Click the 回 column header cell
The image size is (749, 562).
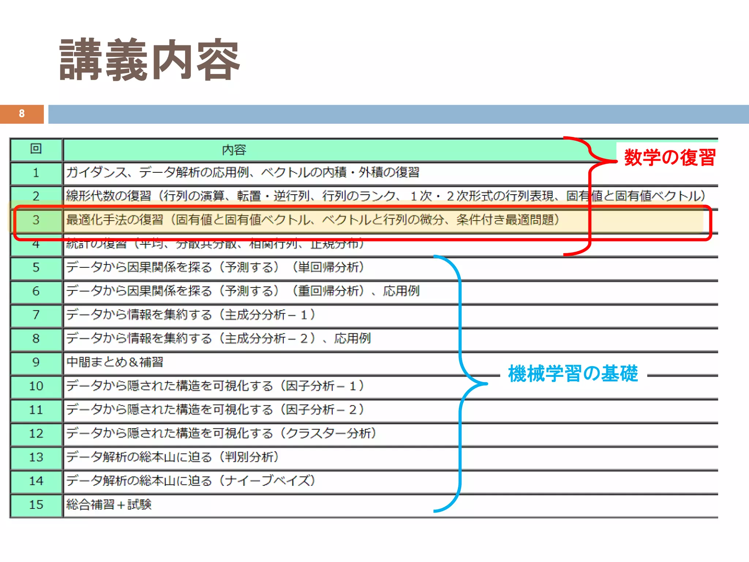36,149
